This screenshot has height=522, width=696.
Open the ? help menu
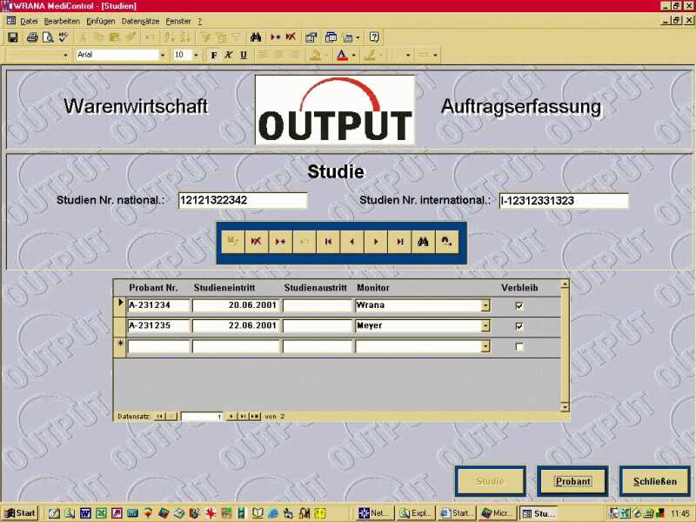[x=200, y=21]
